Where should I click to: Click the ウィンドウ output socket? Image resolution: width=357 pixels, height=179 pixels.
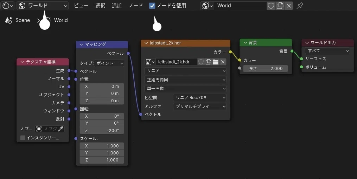[69, 111]
